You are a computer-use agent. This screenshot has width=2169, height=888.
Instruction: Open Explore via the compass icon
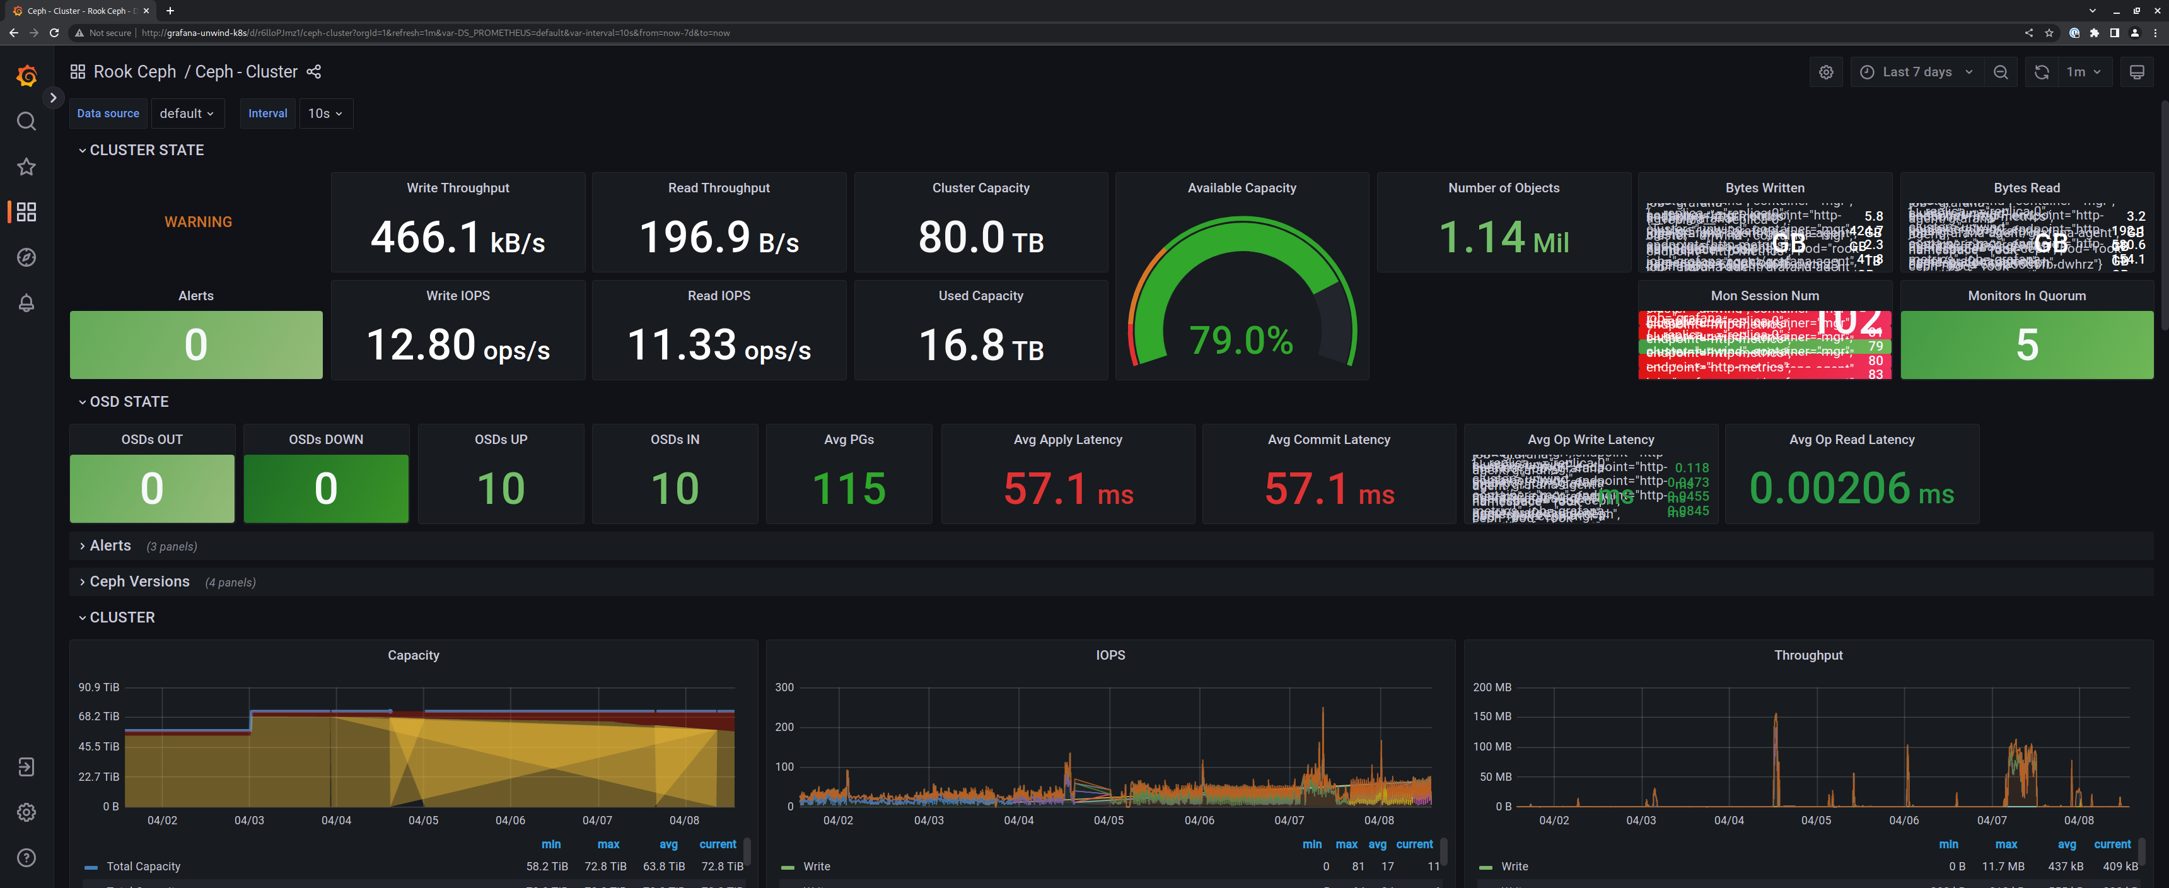coord(26,258)
